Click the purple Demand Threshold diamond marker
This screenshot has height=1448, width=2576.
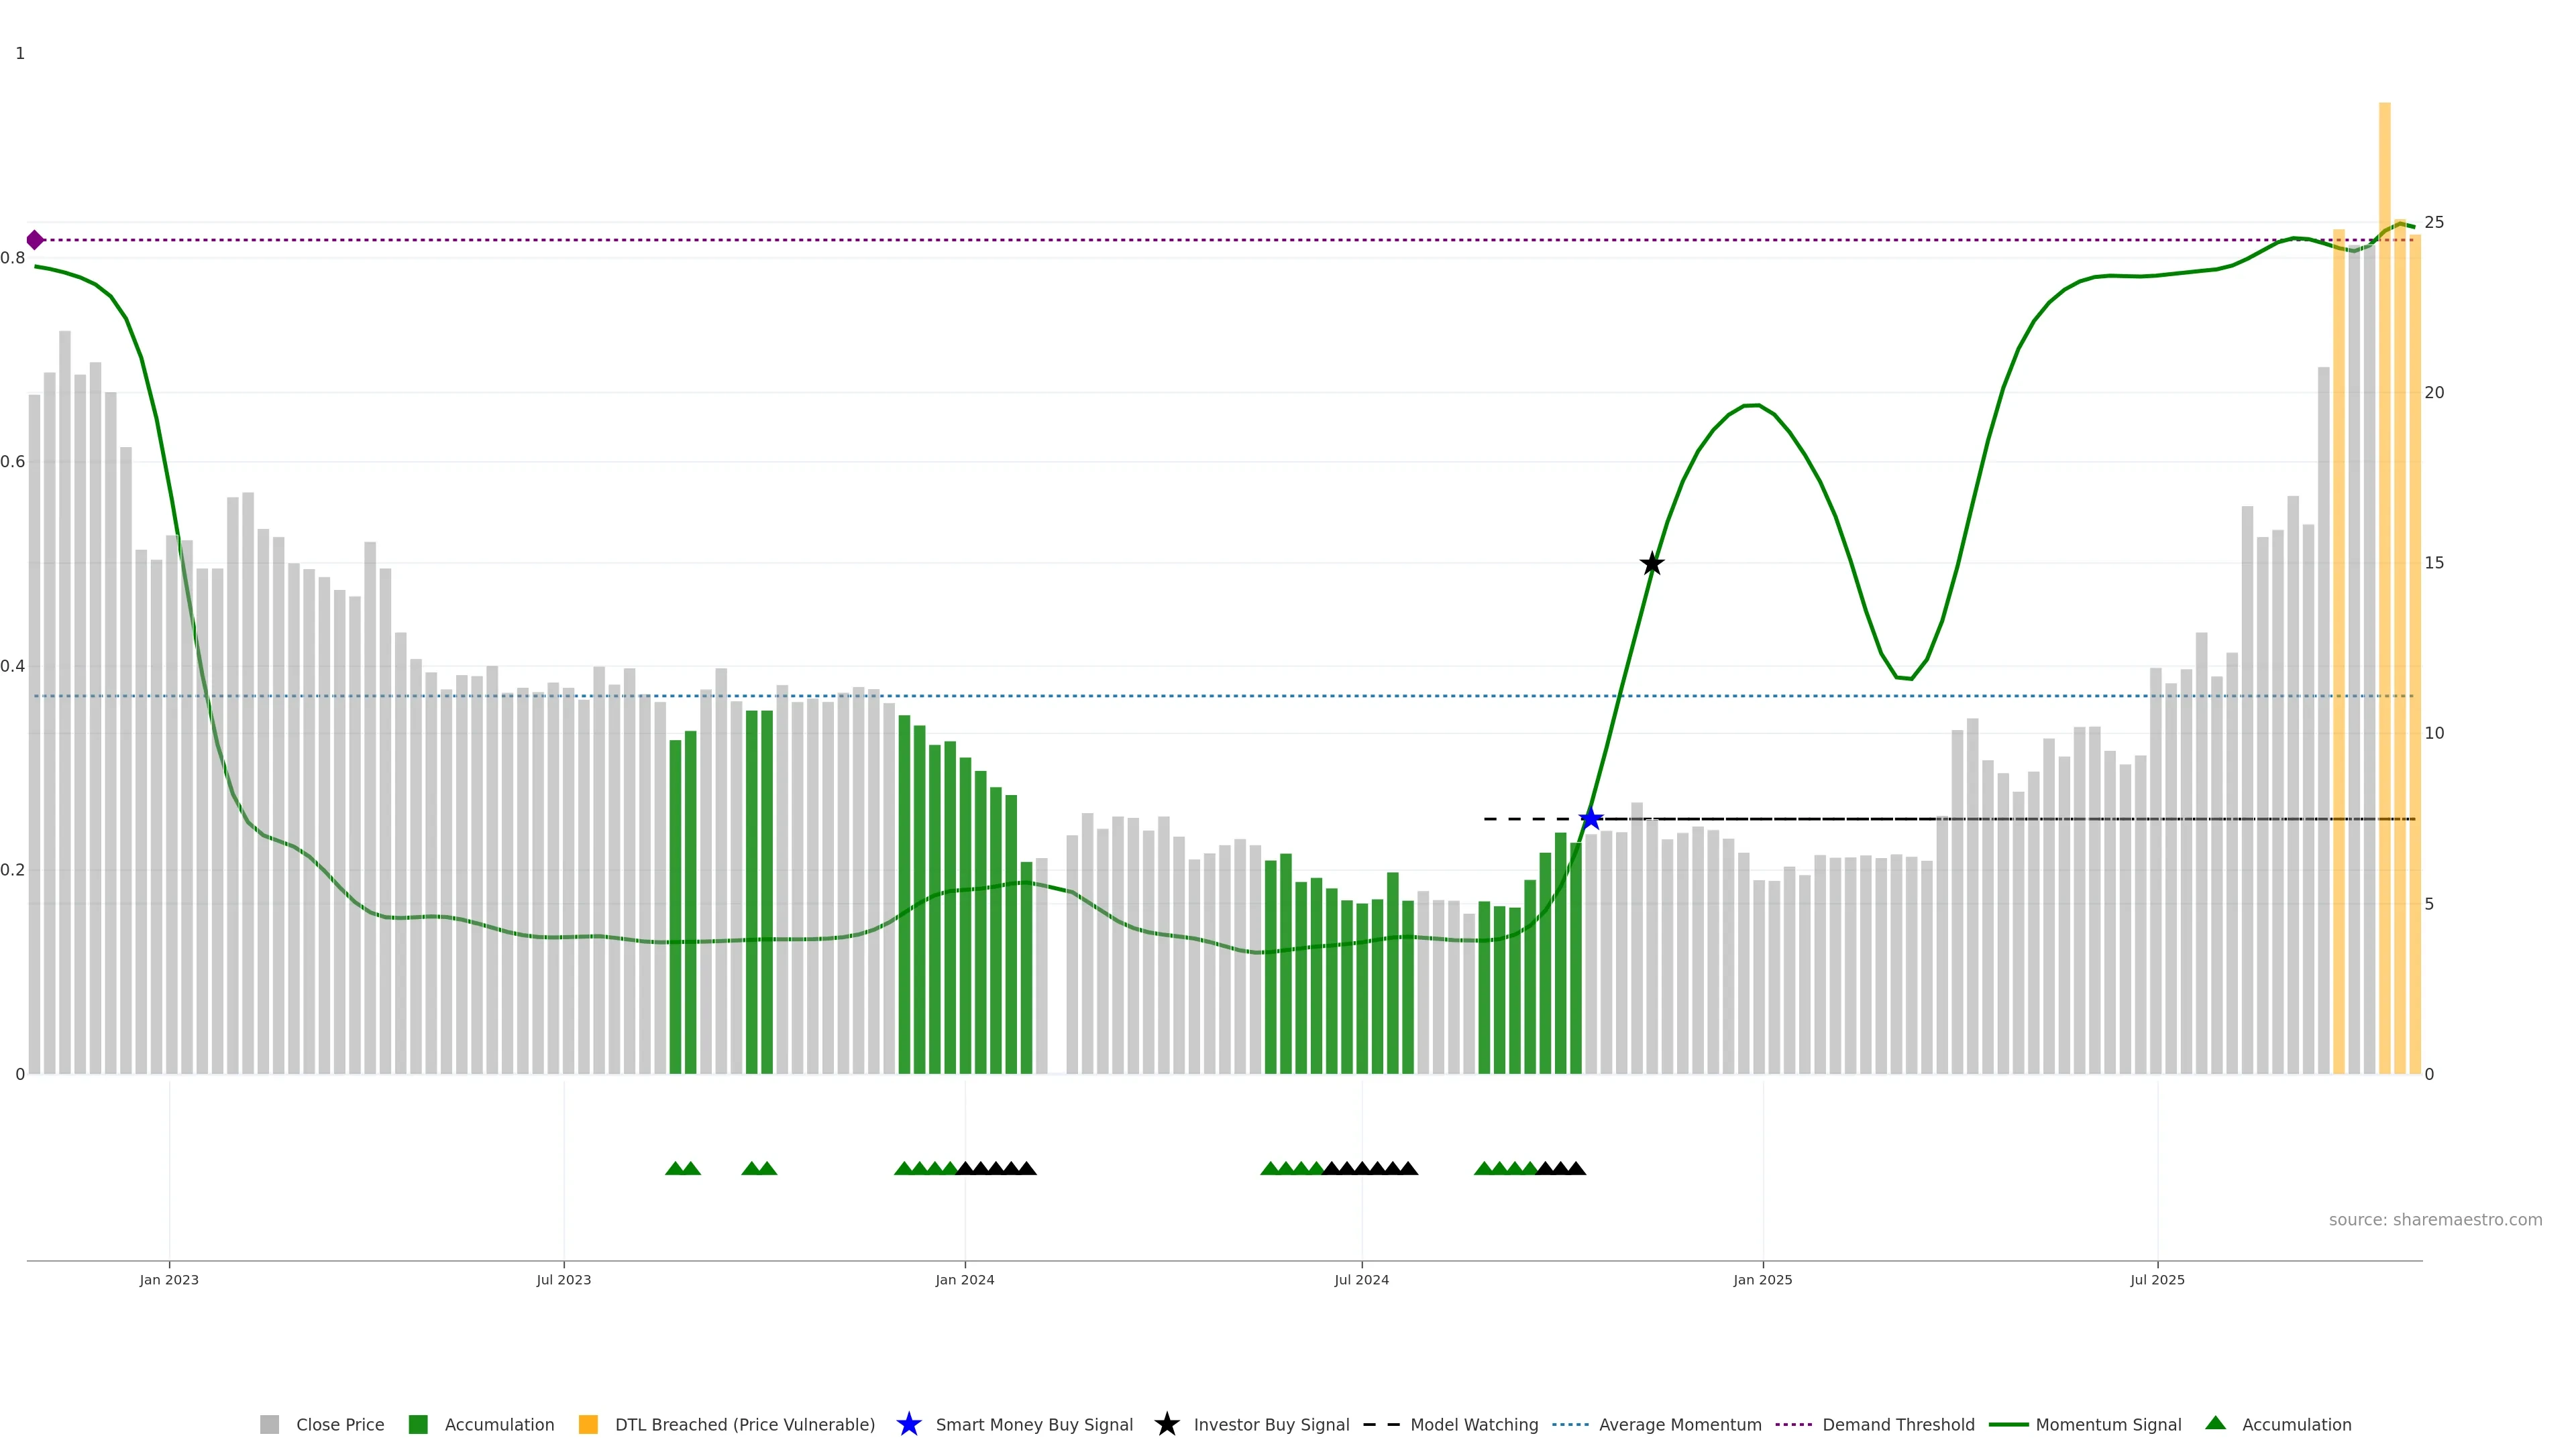[35, 240]
